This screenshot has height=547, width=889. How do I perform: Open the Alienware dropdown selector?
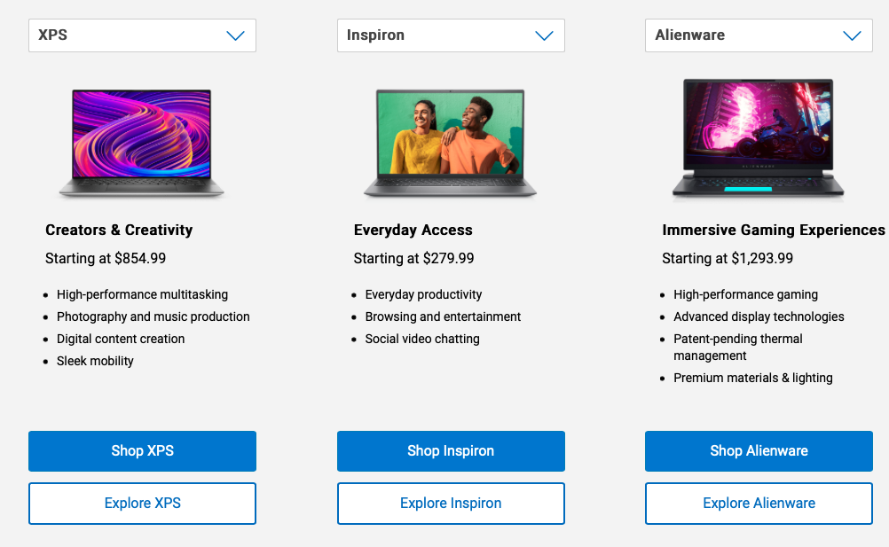(759, 35)
